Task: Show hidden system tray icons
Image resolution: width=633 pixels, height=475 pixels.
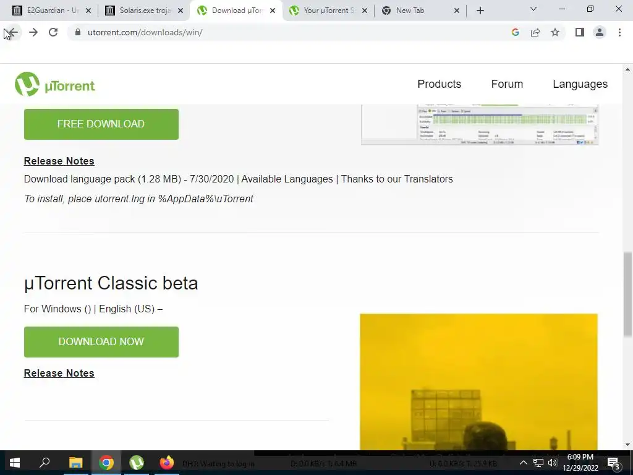Action: click(523, 463)
